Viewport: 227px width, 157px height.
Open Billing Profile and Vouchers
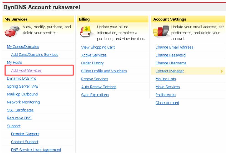coord(104,71)
